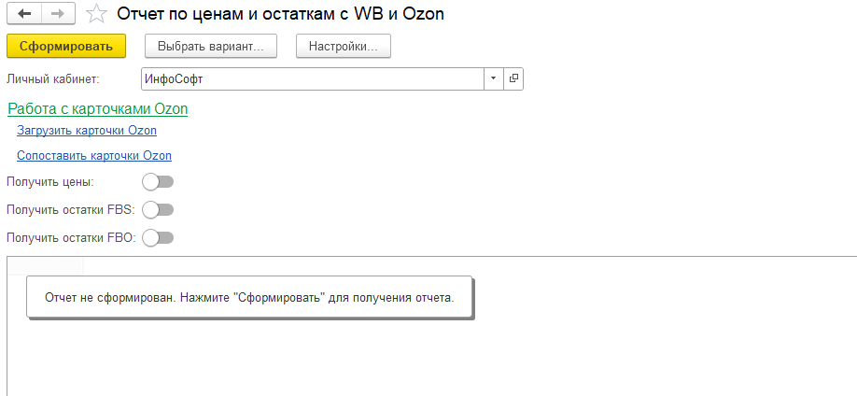This screenshot has width=857, height=396.
Task: Open Выбрать вариант dialog
Action: click(x=211, y=46)
